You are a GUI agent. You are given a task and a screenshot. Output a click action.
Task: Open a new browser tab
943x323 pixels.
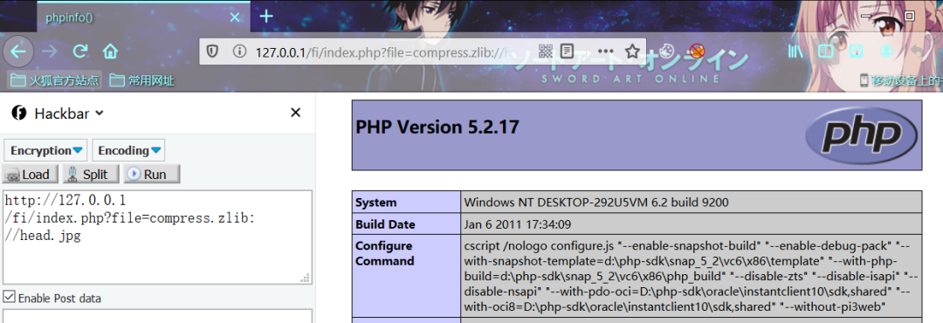click(x=265, y=17)
